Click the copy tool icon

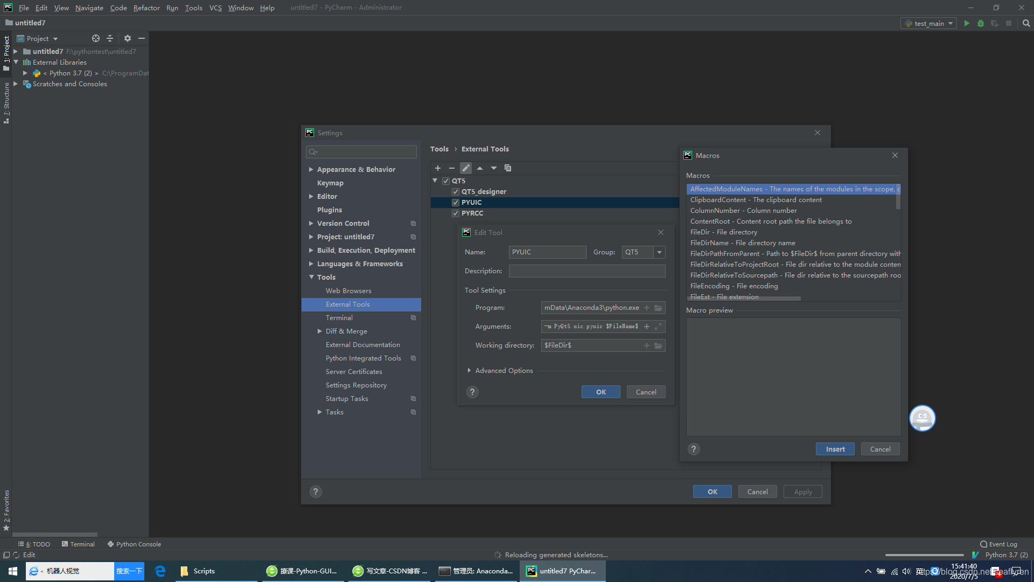pos(508,168)
